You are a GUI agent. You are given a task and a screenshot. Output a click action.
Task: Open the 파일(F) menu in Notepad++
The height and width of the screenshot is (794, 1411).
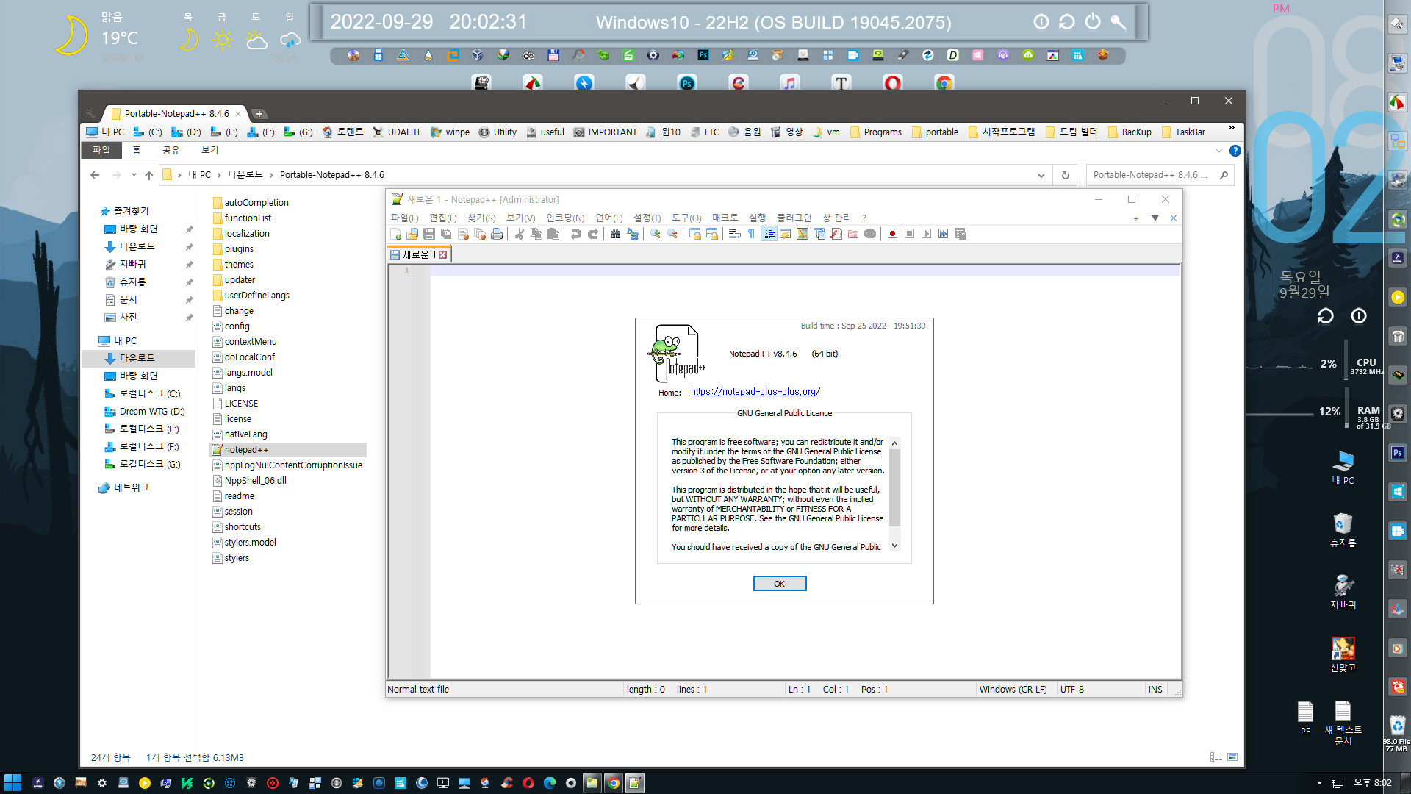(x=404, y=218)
